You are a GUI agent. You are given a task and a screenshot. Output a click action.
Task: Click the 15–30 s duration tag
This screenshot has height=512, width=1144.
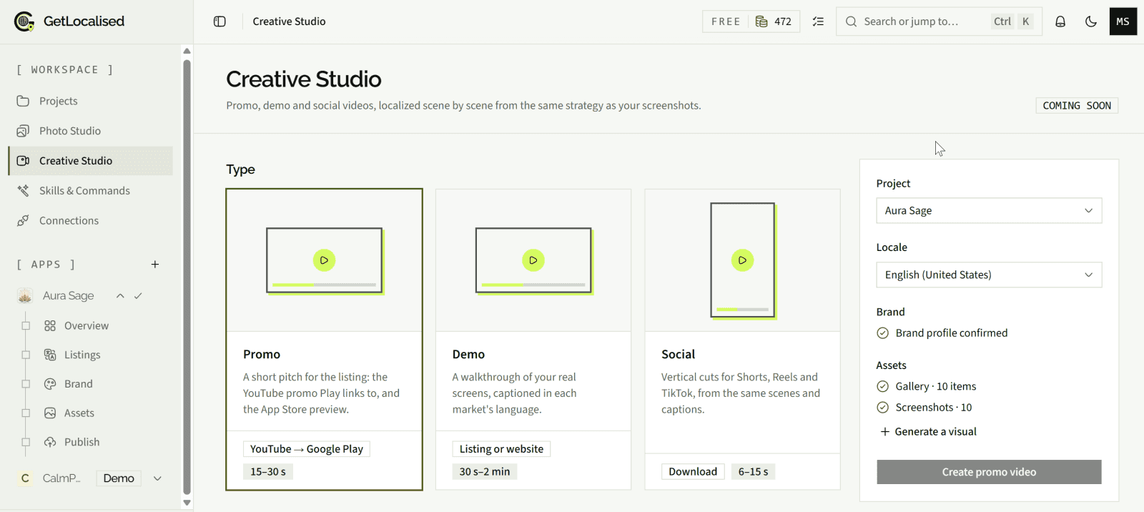click(268, 472)
